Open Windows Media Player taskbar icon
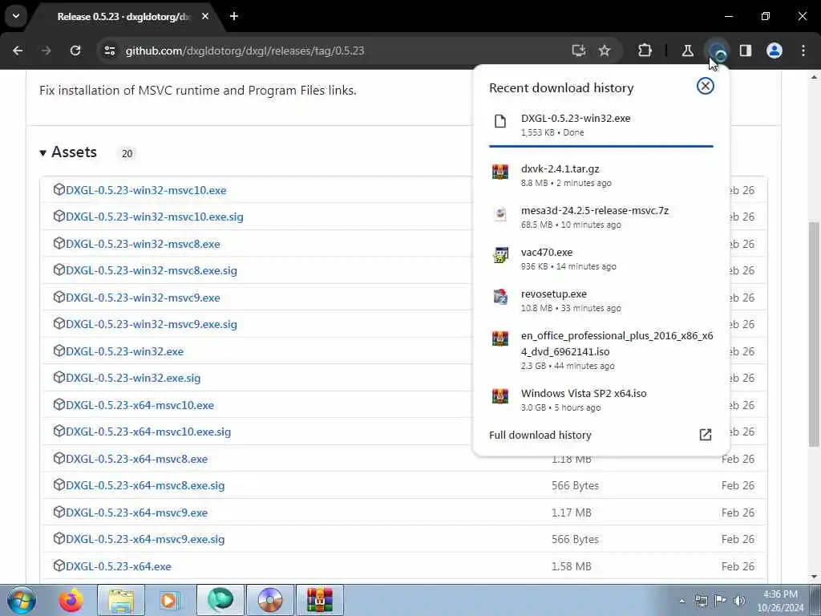 (168, 600)
